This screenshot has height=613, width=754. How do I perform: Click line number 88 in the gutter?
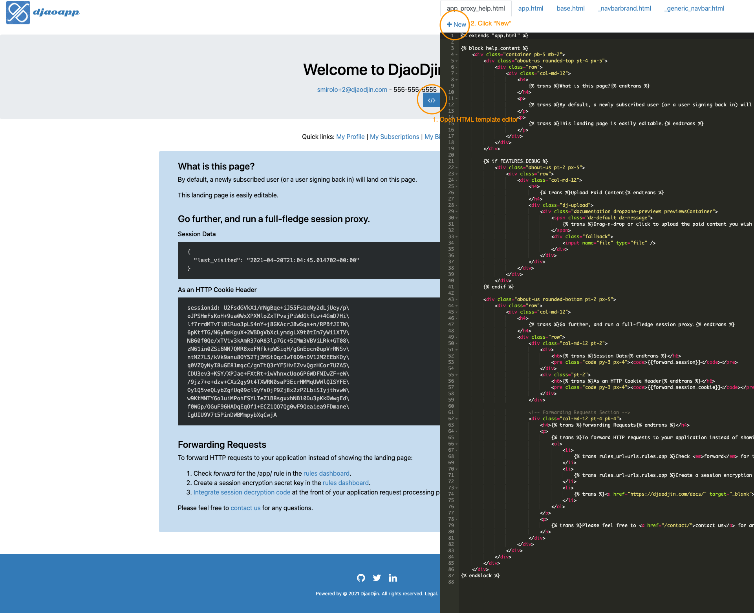(451, 582)
